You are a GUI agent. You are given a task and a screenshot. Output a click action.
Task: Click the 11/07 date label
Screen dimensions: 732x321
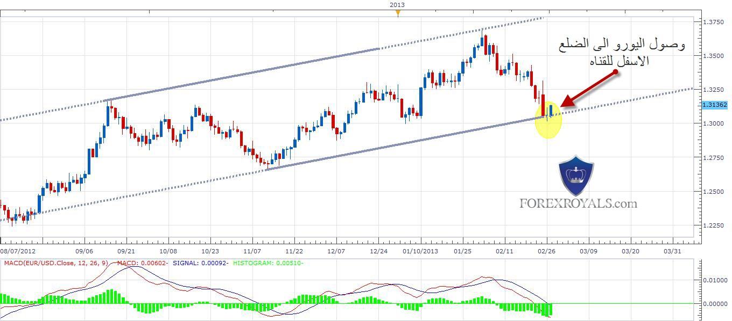252,251
